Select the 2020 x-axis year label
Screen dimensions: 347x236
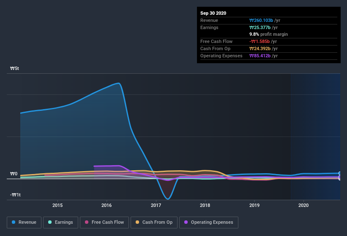click(x=303, y=205)
